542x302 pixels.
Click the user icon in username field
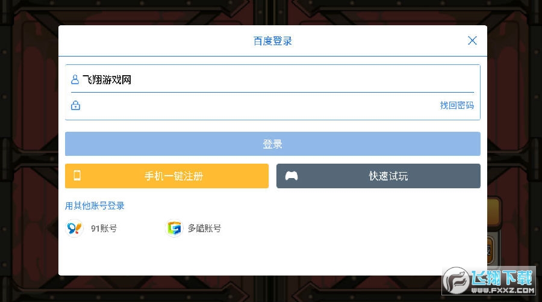coord(75,80)
